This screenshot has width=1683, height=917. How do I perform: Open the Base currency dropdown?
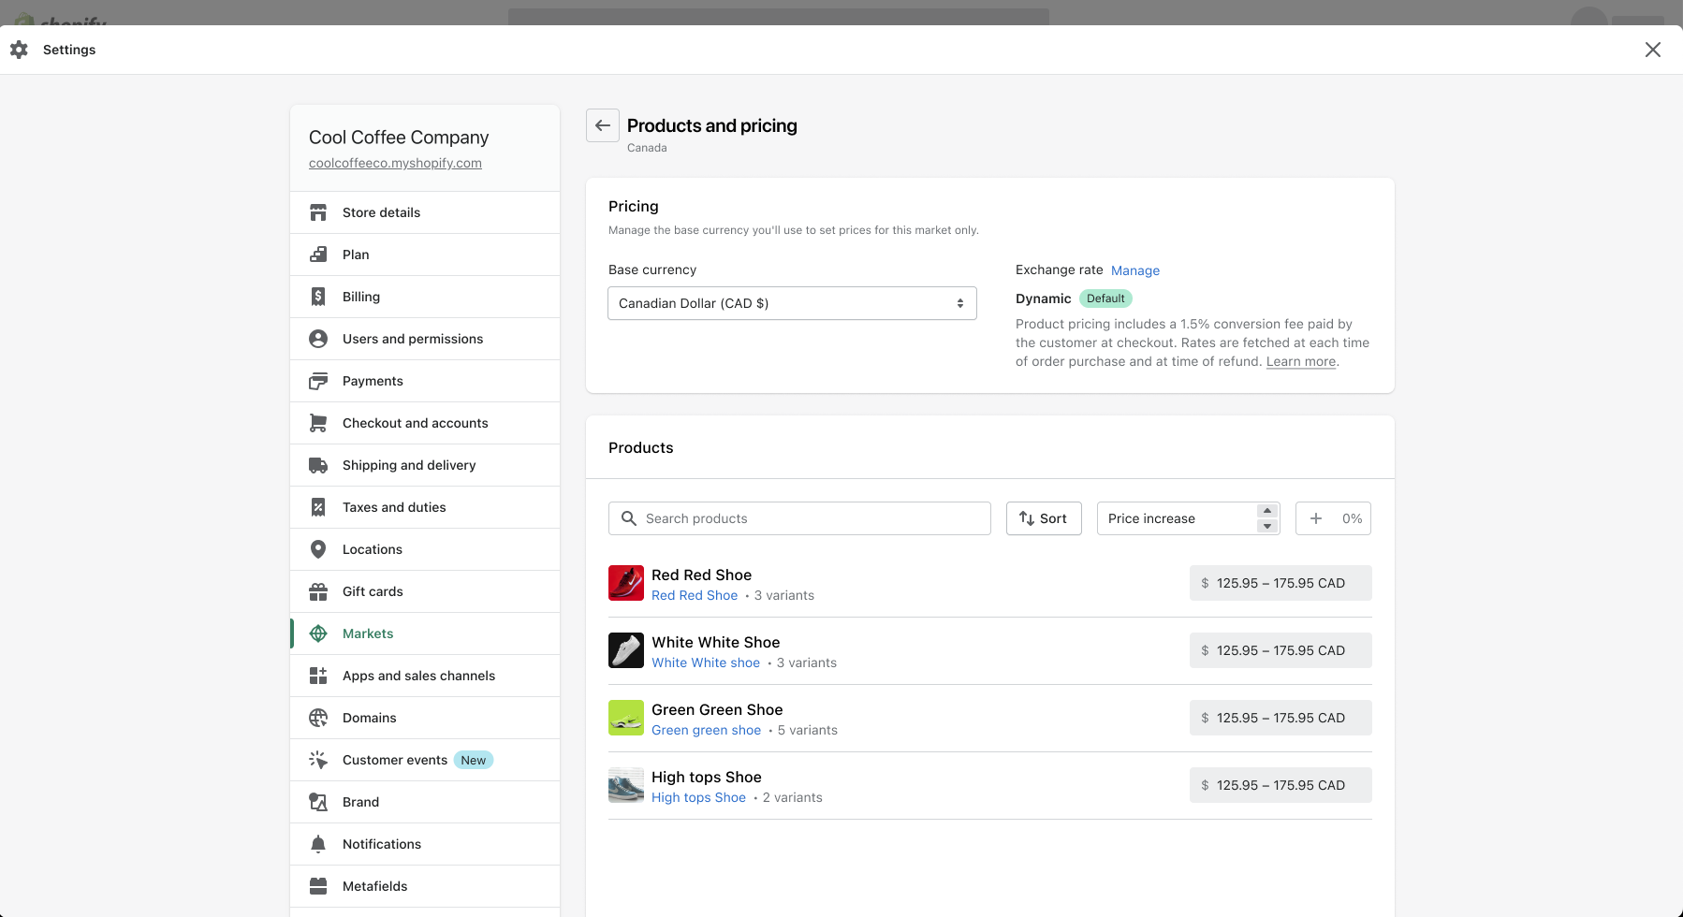tap(792, 303)
